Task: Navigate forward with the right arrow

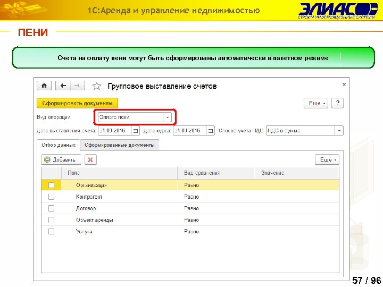Action: pyautogui.click(x=78, y=86)
